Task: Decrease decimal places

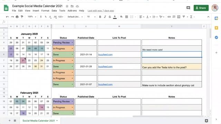Action: click(x=50, y=17)
